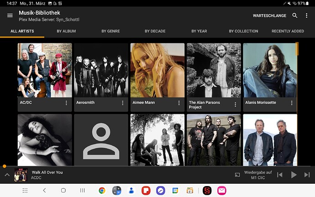Launch Chrome from the taskbar
315x197 pixels.
point(102,190)
